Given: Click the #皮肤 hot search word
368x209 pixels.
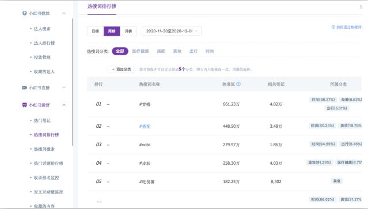Looking at the screenshot, I should pos(145,163).
